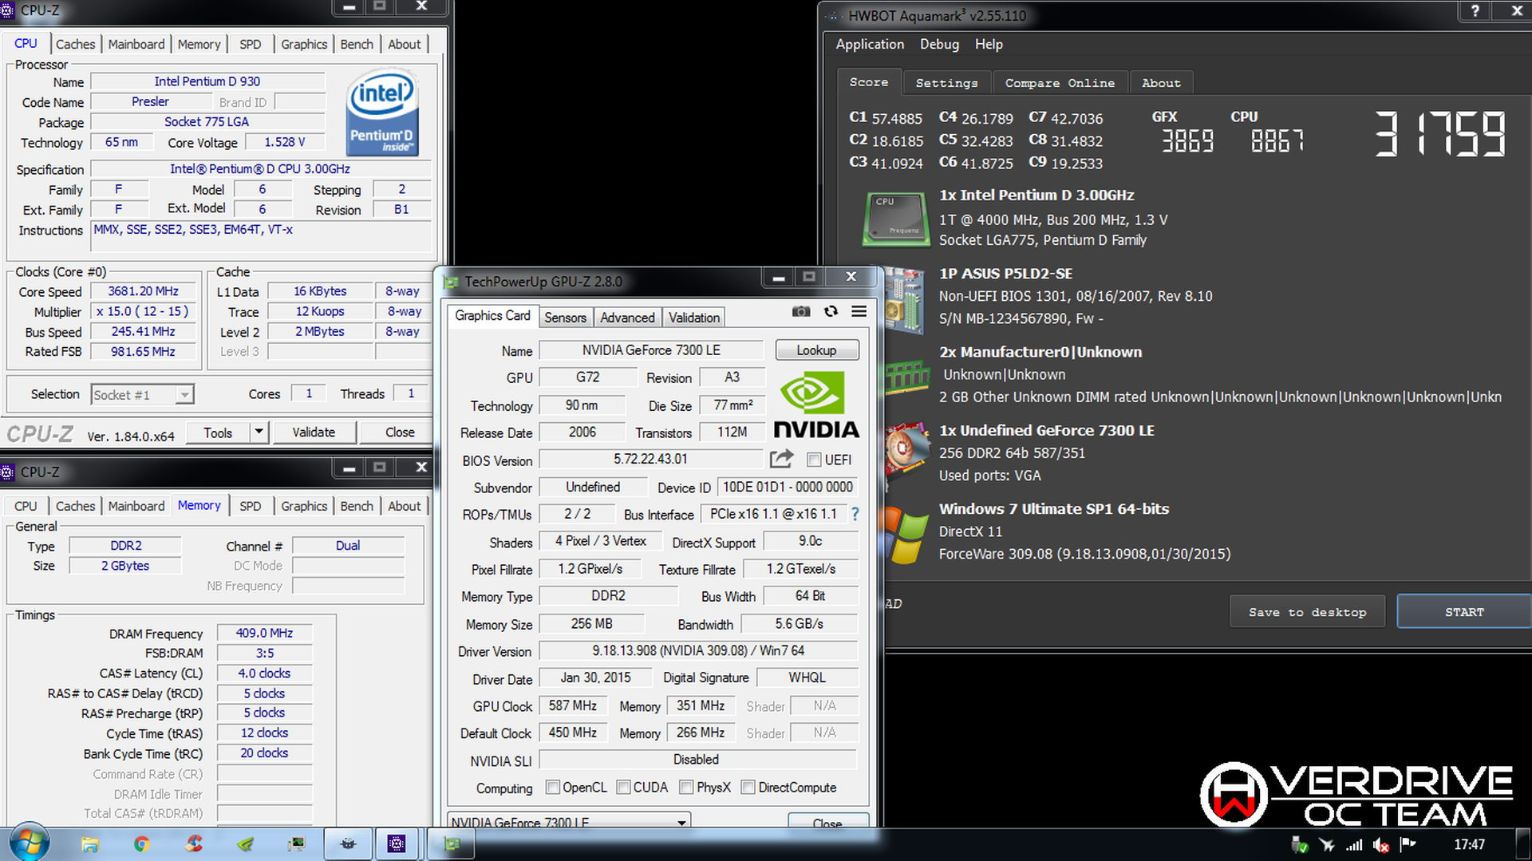Open the NVIDIA taskbar icon
The image size is (1532, 861).
pyautogui.click(x=245, y=843)
